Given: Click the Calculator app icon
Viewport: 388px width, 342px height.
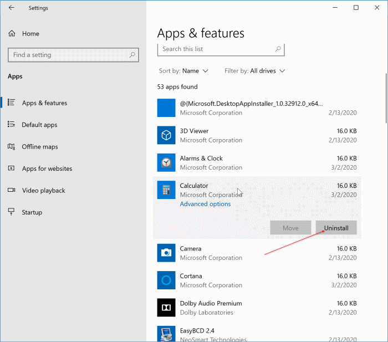Looking at the screenshot, I should (166, 190).
